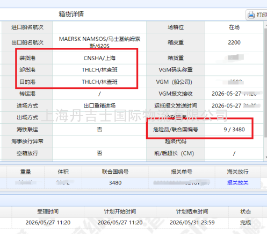Viewport: 267px width, 234px height.
Task: Click scrollbar down arrow of details table
Action: (x=266, y=157)
